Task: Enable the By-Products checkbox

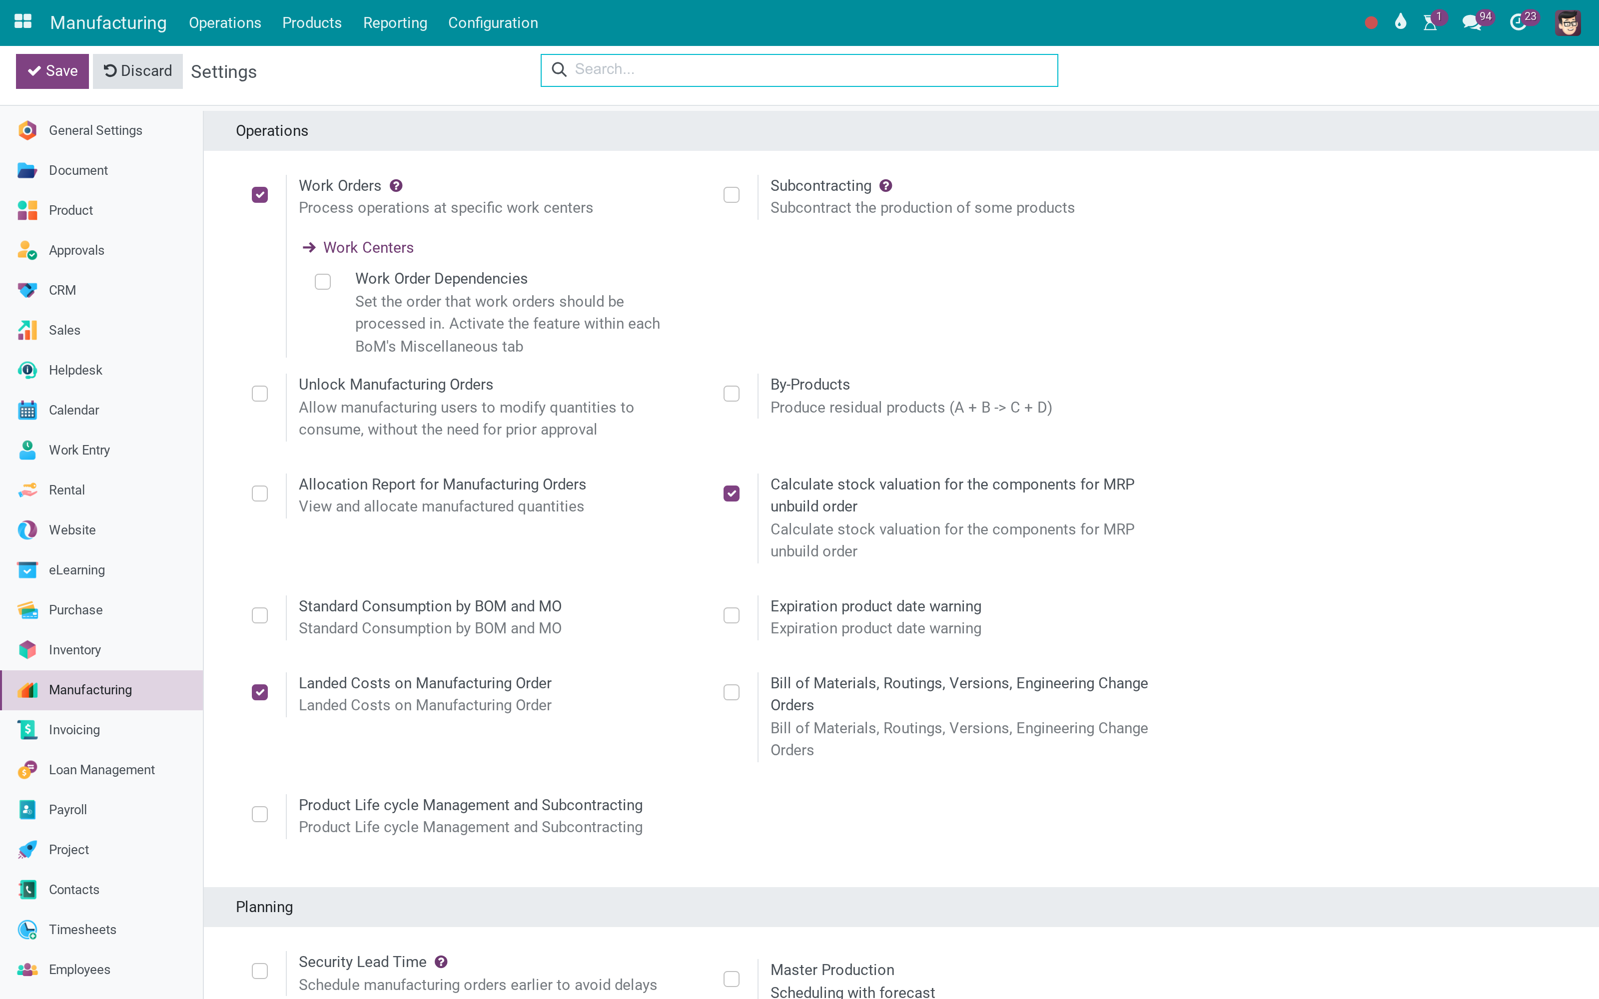Action: coord(732,394)
